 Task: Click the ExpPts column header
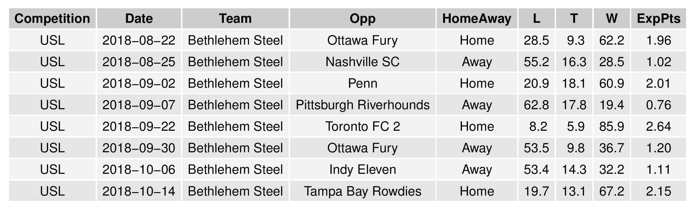[x=658, y=19]
